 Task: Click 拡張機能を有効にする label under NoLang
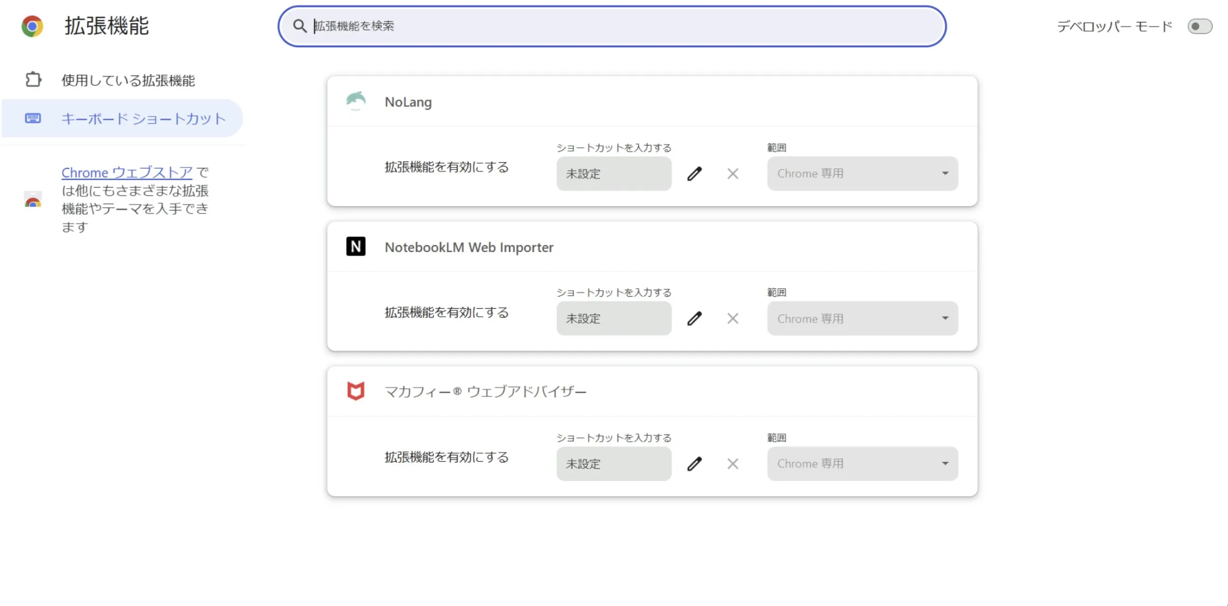[x=446, y=167]
